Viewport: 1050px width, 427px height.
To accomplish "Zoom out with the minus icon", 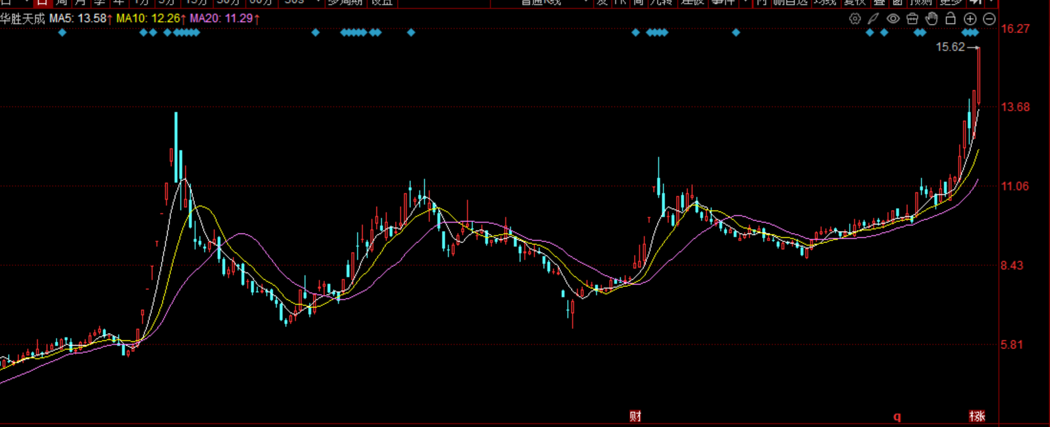I will coord(989,19).
